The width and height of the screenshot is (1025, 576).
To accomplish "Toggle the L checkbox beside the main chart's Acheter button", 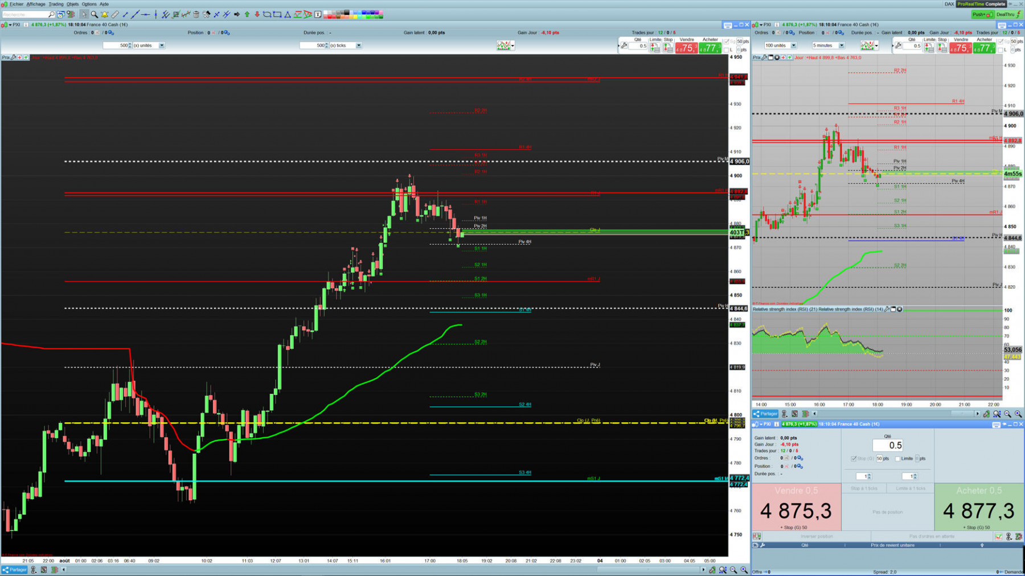I will [726, 50].
